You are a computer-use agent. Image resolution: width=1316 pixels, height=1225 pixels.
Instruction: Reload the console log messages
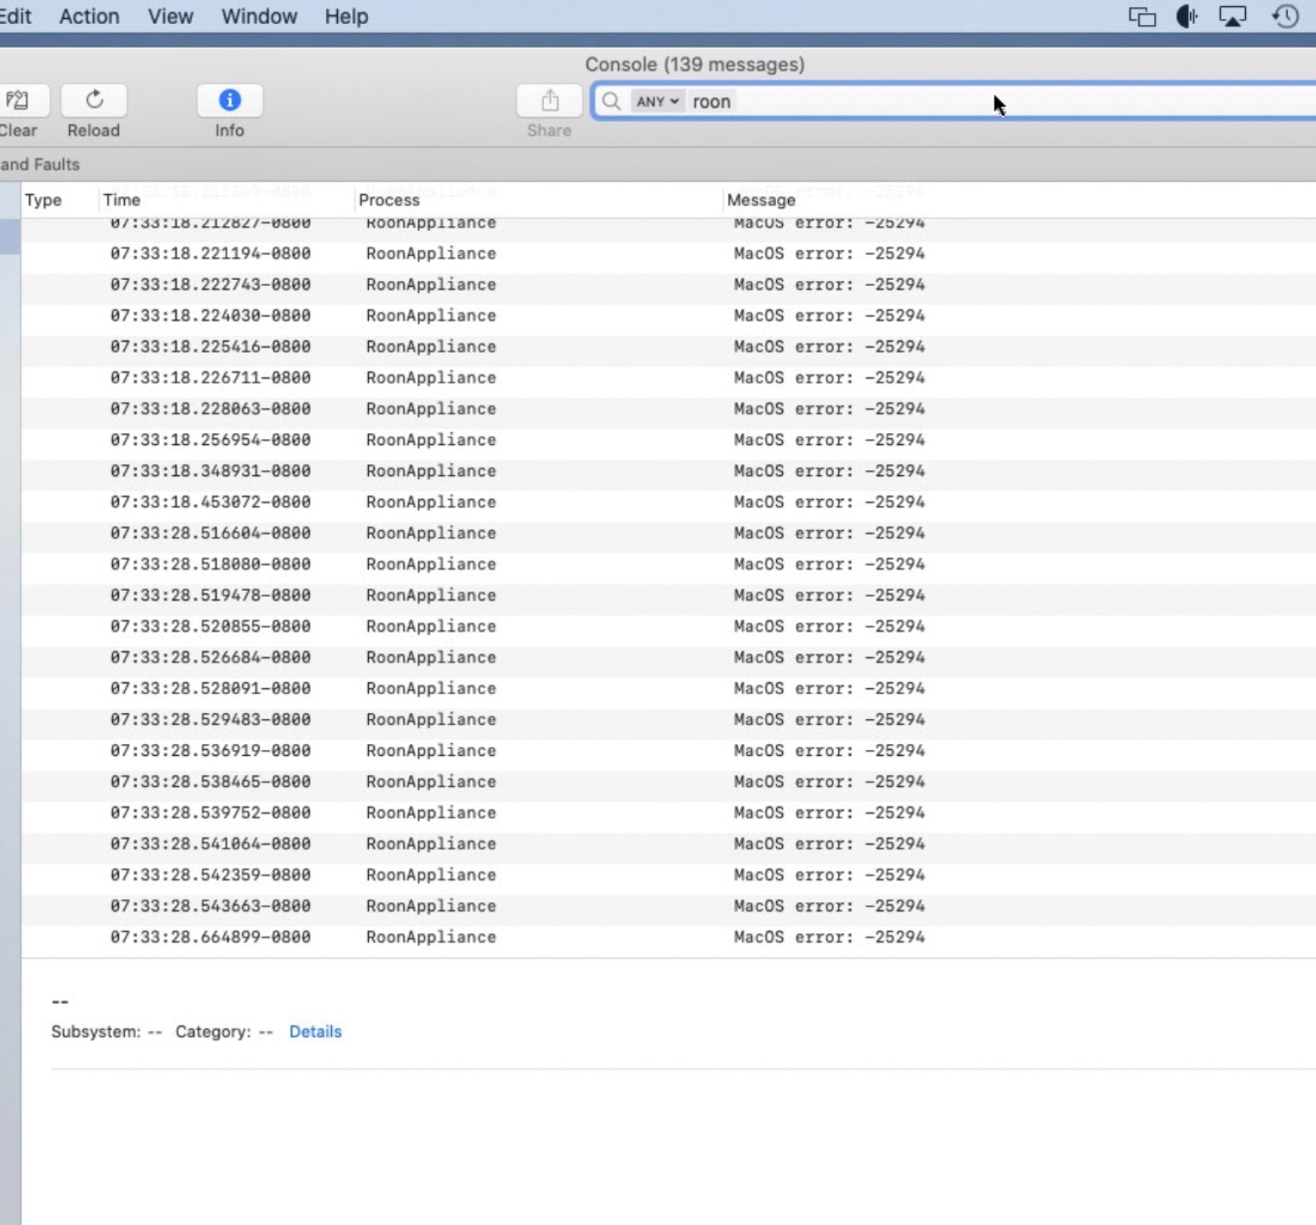pos(94,101)
